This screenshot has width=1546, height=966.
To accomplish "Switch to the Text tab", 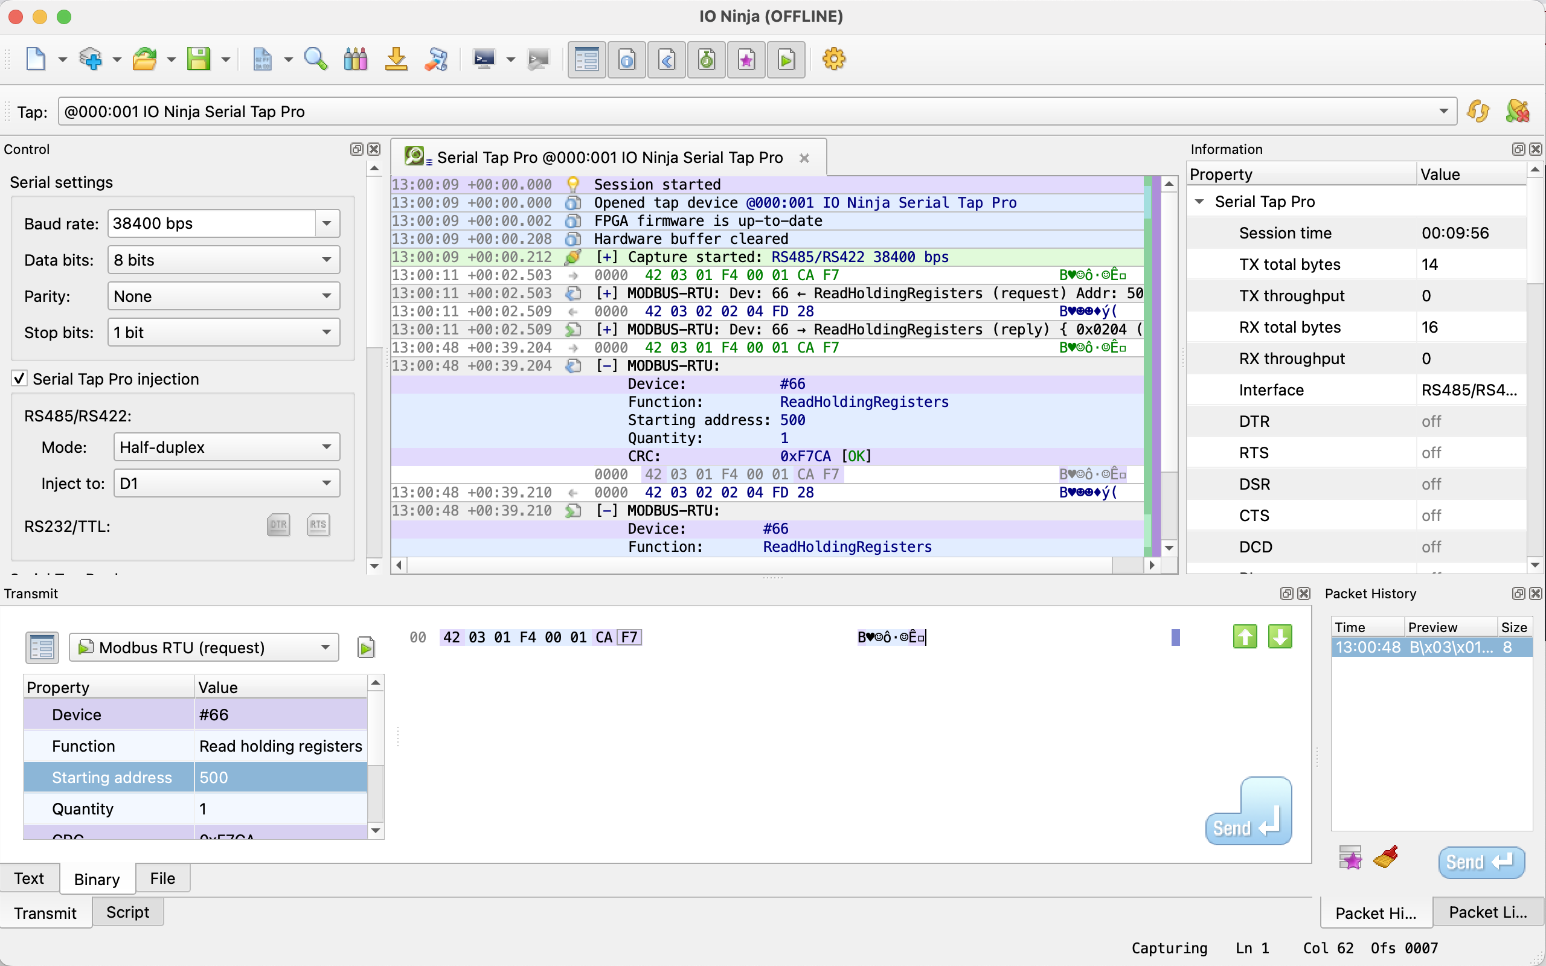I will pos(30,878).
